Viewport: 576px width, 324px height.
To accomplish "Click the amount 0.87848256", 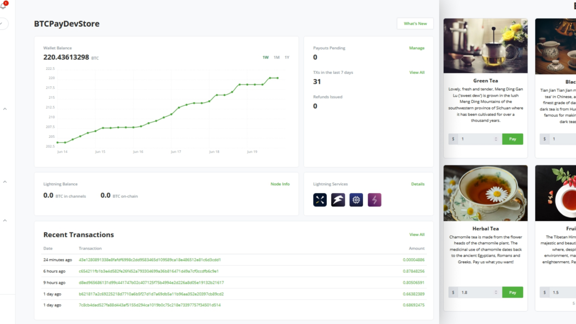I will click(x=413, y=271).
